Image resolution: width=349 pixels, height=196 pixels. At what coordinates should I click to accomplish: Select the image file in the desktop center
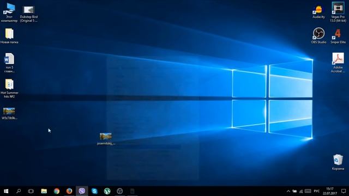click(x=106, y=139)
